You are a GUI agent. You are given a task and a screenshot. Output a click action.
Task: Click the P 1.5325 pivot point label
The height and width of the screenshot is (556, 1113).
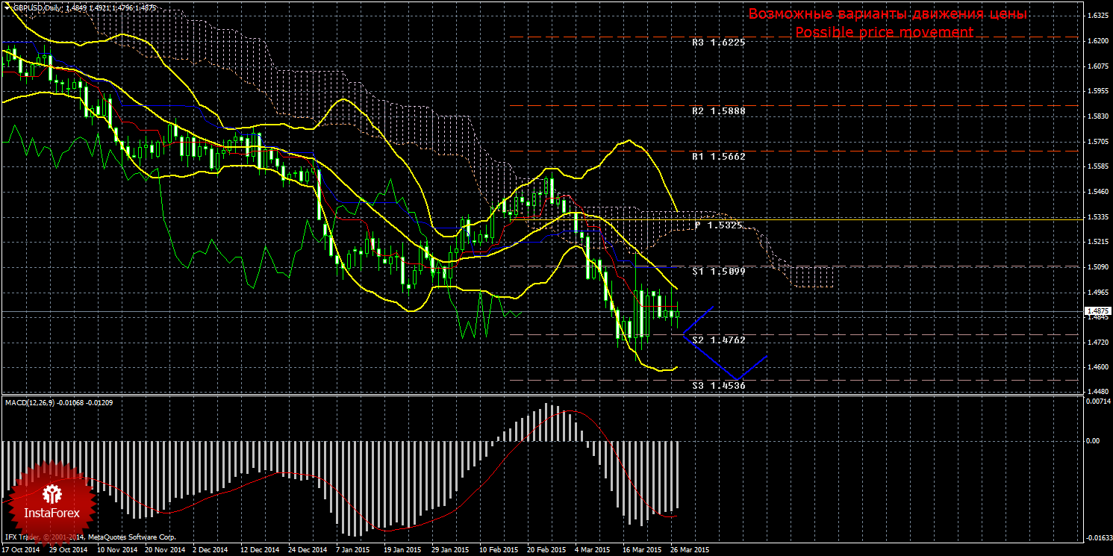click(x=719, y=225)
